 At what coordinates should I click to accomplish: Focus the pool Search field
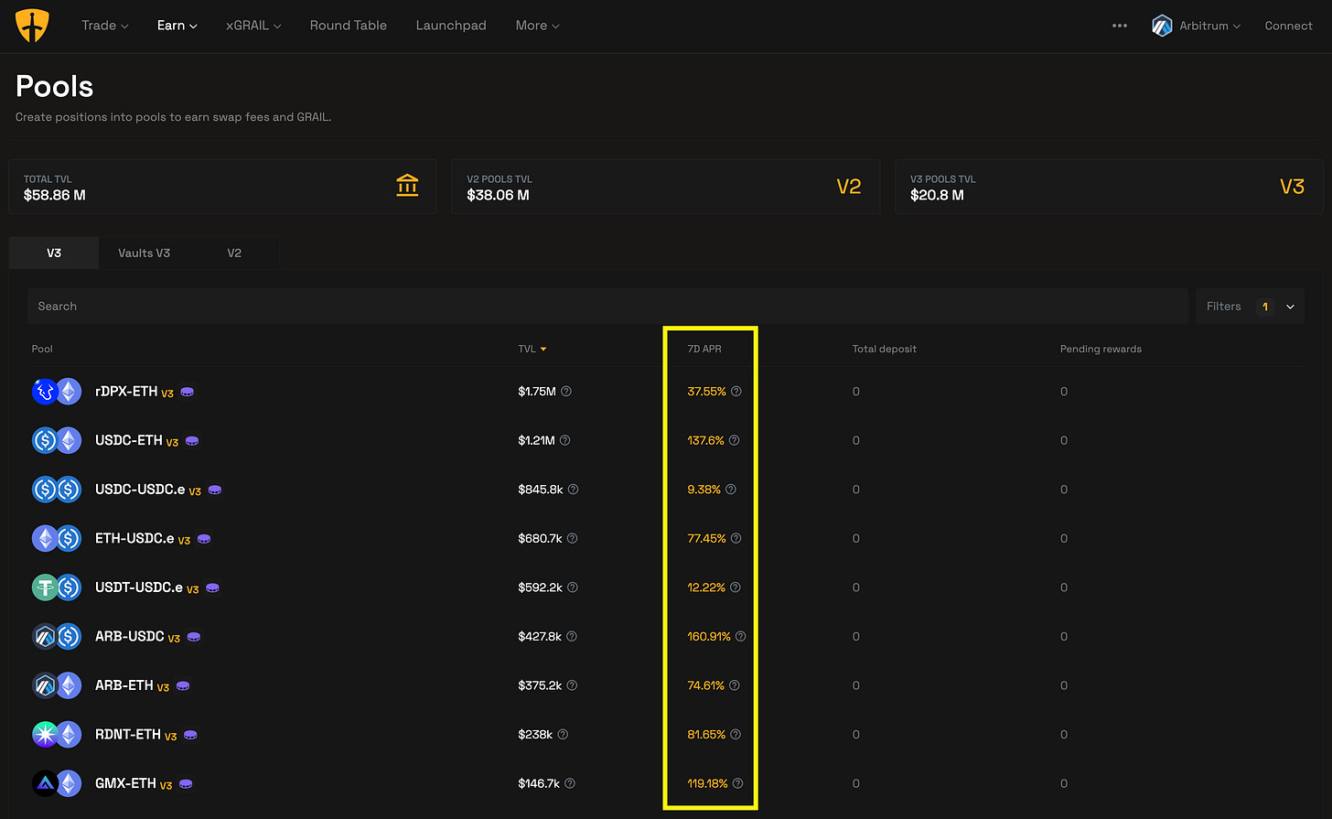pyautogui.click(x=607, y=307)
